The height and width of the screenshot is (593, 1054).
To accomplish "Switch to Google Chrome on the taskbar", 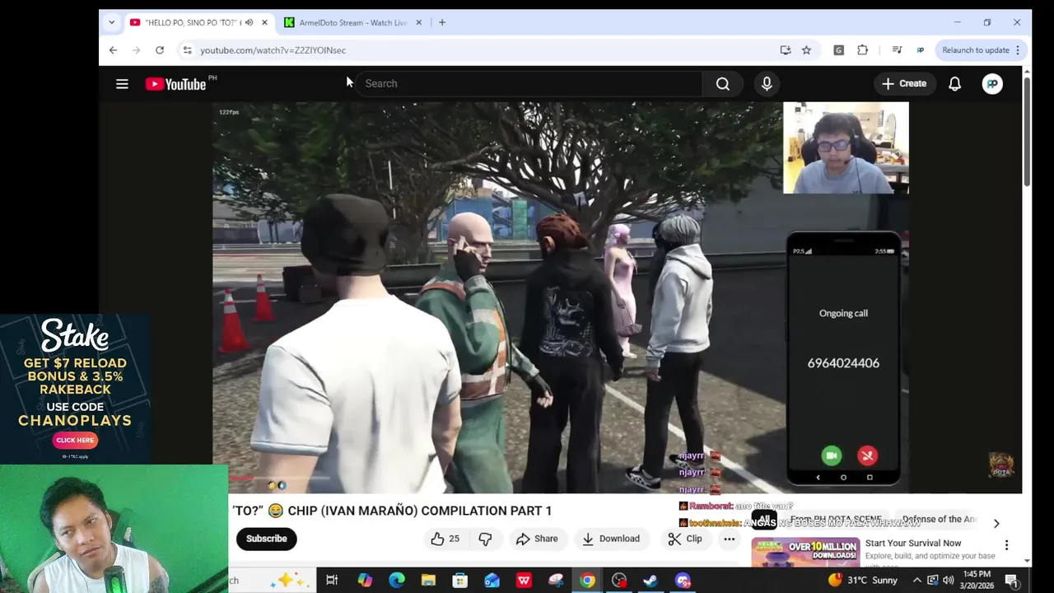I will click(x=587, y=581).
